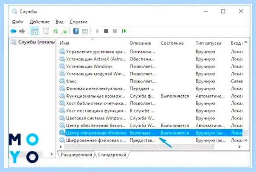The height and width of the screenshot is (172, 256).
Task: Click the Stop service square icon
Action: click(106, 31)
